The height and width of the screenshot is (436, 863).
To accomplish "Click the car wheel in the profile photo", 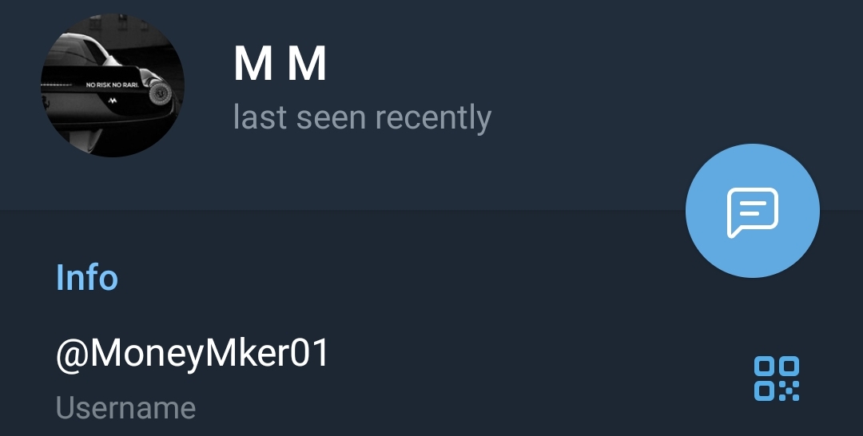I will (159, 92).
